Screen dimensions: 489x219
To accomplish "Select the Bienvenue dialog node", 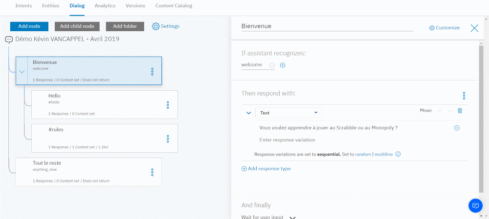I will [89, 71].
